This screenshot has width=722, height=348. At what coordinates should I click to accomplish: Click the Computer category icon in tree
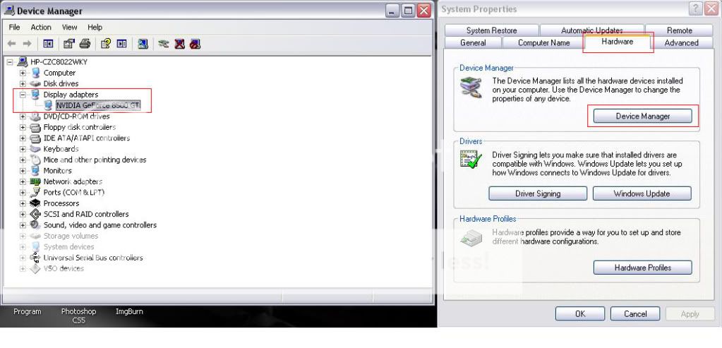[x=35, y=73]
